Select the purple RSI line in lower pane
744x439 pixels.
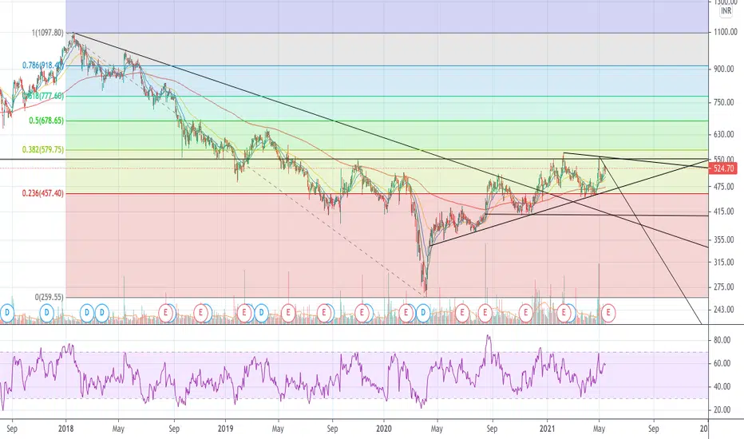[x=303, y=373]
